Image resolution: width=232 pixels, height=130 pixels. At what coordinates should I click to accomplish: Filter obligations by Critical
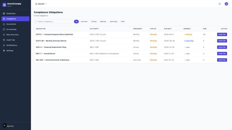pos(94,22)
